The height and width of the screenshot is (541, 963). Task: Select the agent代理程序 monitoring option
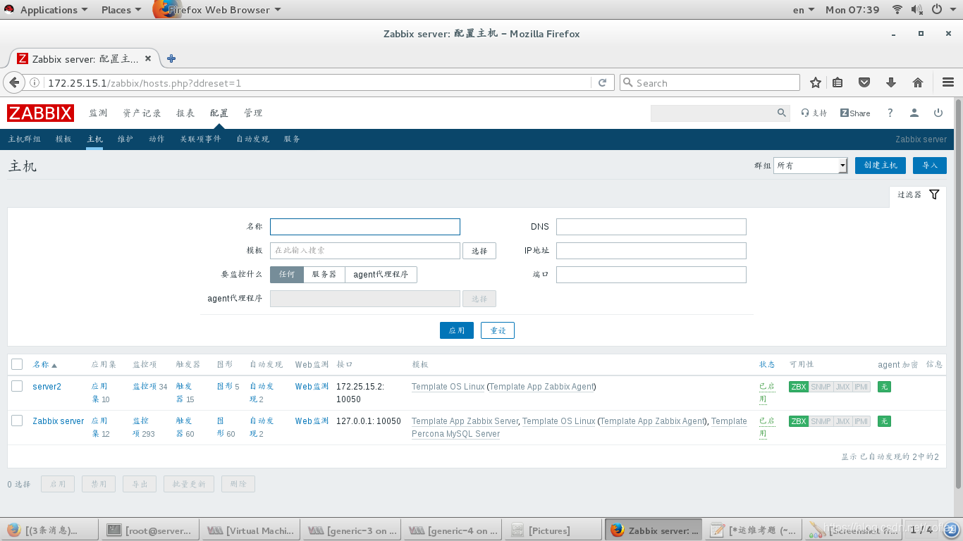tap(381, 275)
